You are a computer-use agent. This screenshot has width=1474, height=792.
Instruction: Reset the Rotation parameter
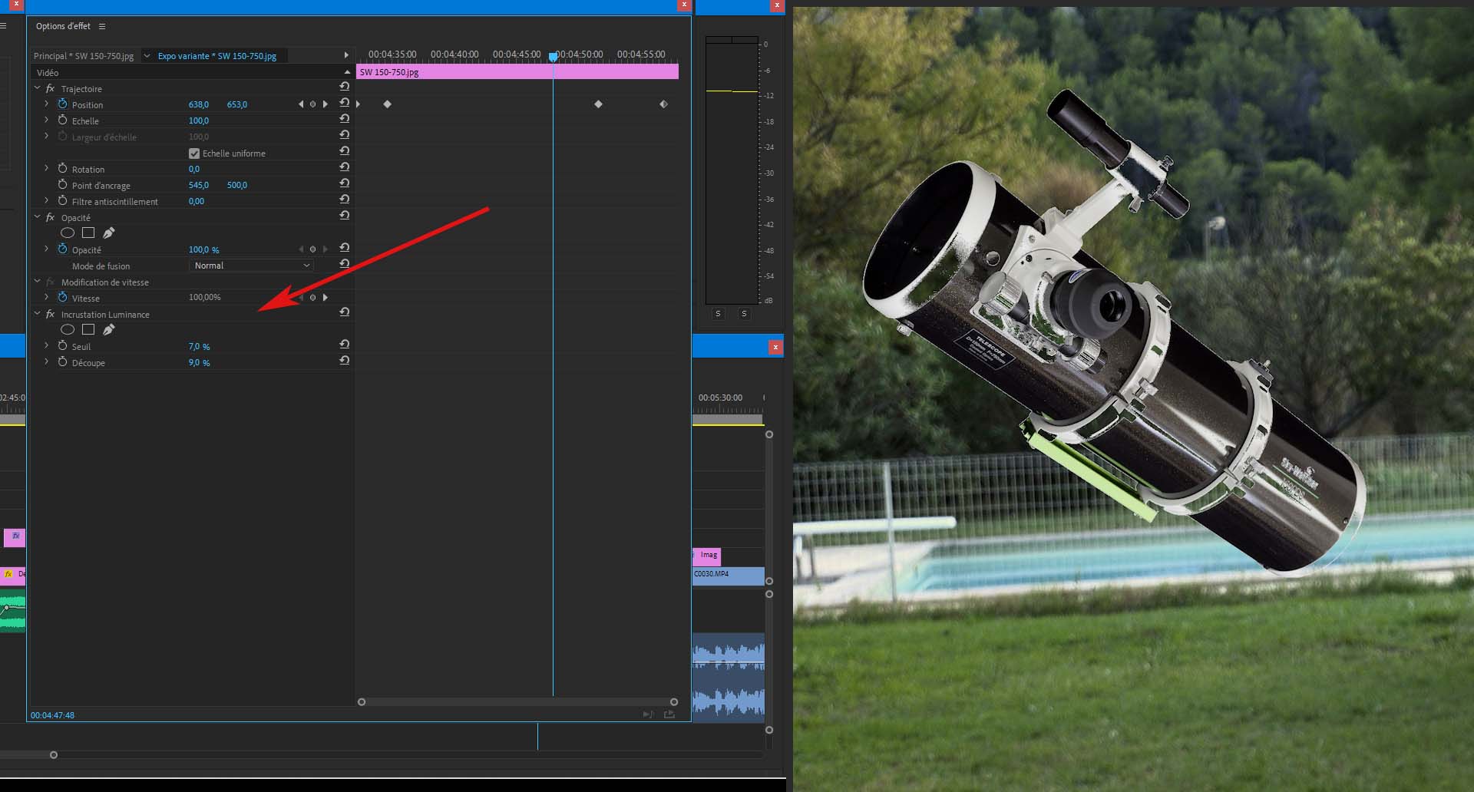345,167
